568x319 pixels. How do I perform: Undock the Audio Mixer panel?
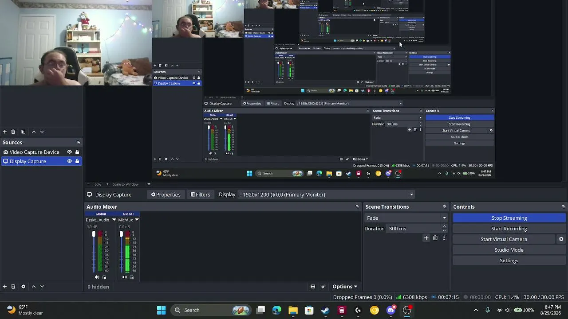[357, 207]
